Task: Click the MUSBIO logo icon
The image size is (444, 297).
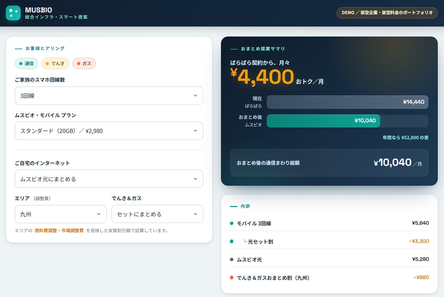Action: click(x=13, y=13)
